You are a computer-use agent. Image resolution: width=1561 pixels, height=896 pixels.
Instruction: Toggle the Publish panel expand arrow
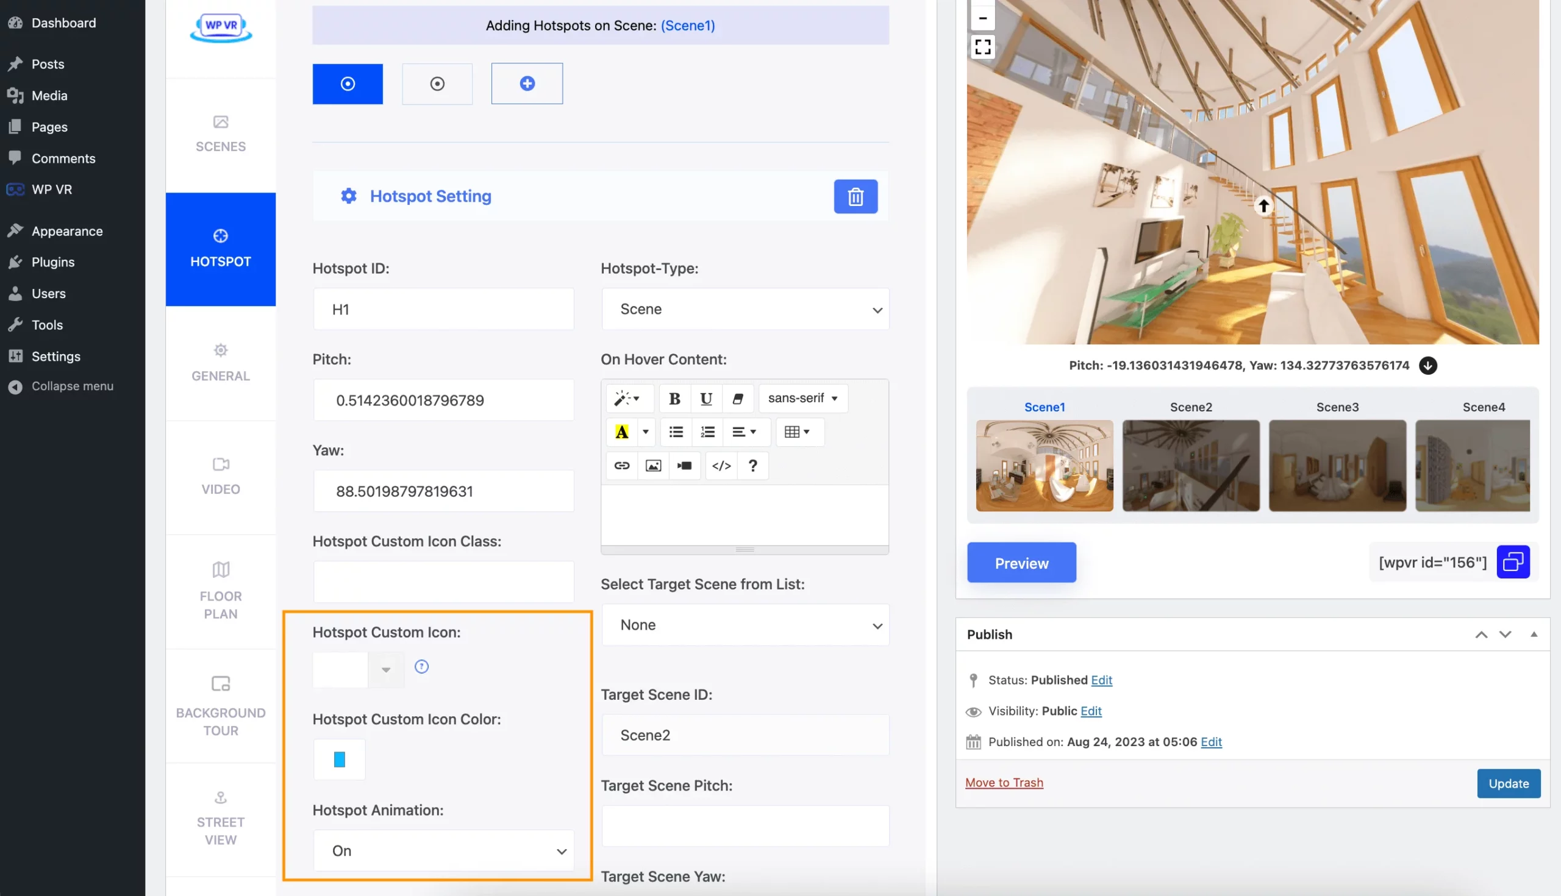pos(1533,633)
